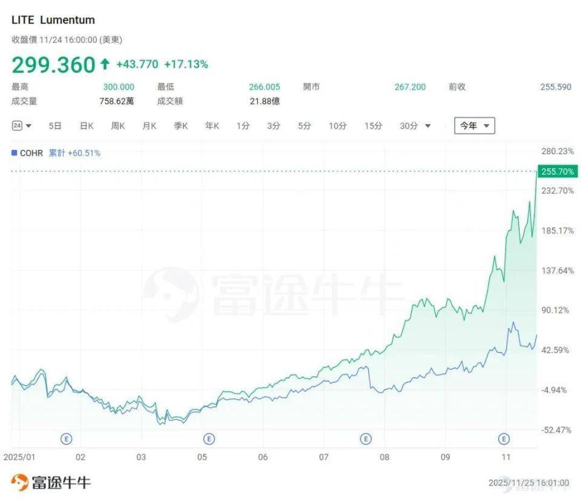Click the blue COHR comparison color swatch
This screenshot has width=581, height=502.
coord(15,153)
